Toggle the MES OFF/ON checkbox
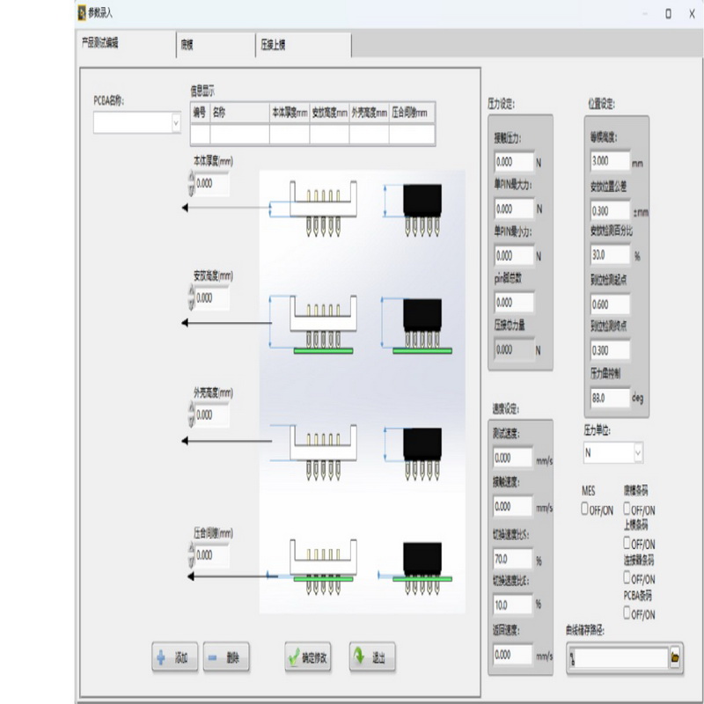Viewport: 704px width, 704px height. pos(585,510)
